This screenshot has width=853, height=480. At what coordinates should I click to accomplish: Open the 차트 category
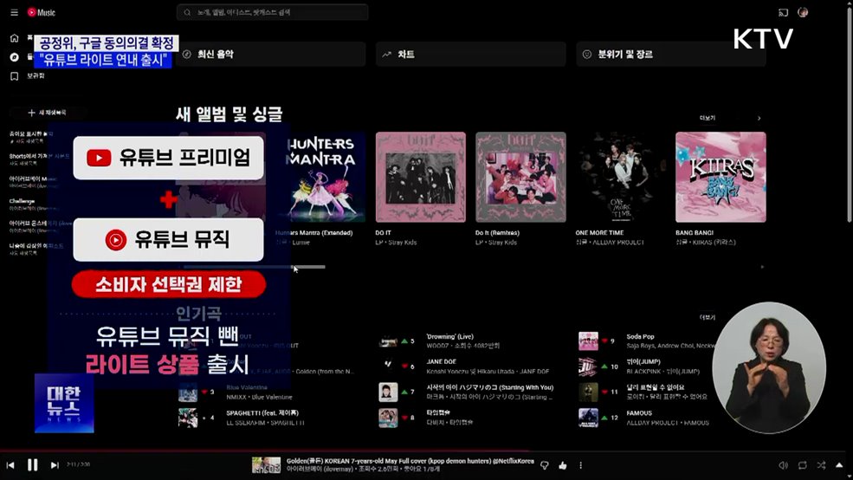click(471, 55)
